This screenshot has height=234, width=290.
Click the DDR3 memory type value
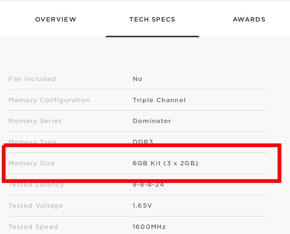143,142
